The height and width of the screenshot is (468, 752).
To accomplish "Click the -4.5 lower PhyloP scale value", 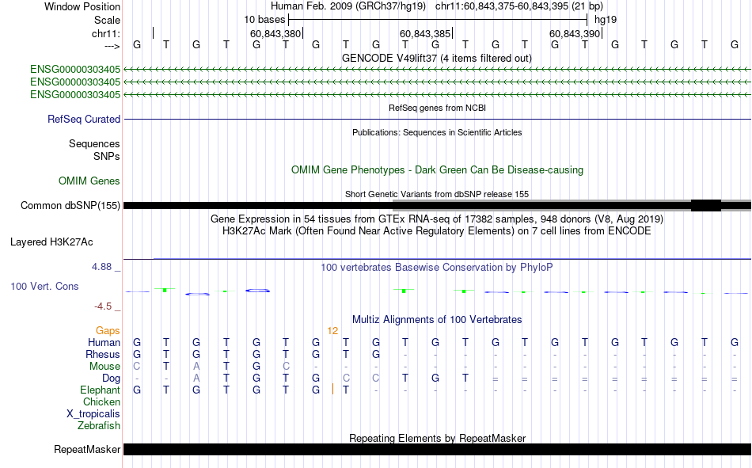I will (103, 306).
